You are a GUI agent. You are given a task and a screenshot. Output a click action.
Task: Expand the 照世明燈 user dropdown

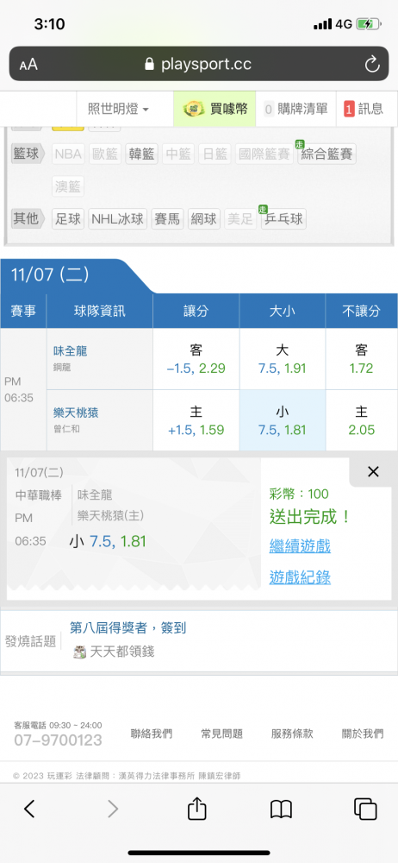[118, 109]
